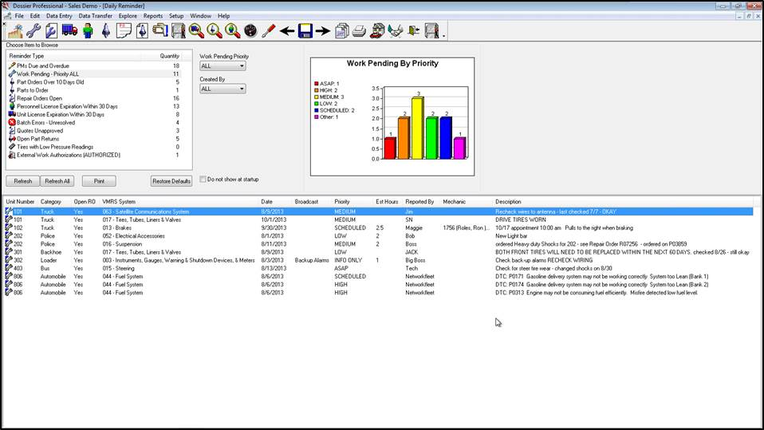764x430 pixels.
Task: Click the Restore Defaults button
Action: coord(171,181)
